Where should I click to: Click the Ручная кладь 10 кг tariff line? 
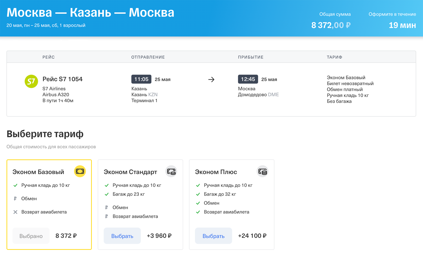click(348, 95)
